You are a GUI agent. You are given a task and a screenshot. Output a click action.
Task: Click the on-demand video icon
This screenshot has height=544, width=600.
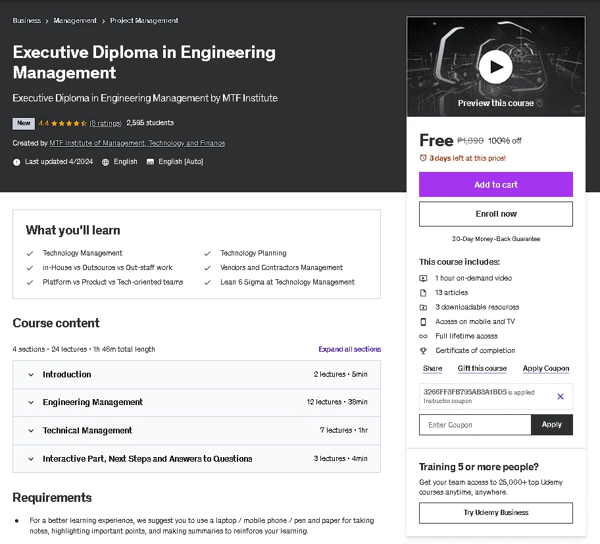[x=423, y=278]
